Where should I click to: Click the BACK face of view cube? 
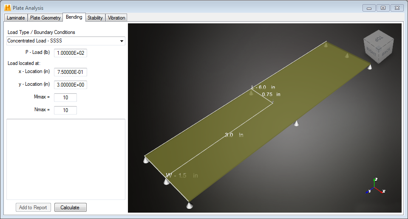pyautogui.click(x=386, y=51)
